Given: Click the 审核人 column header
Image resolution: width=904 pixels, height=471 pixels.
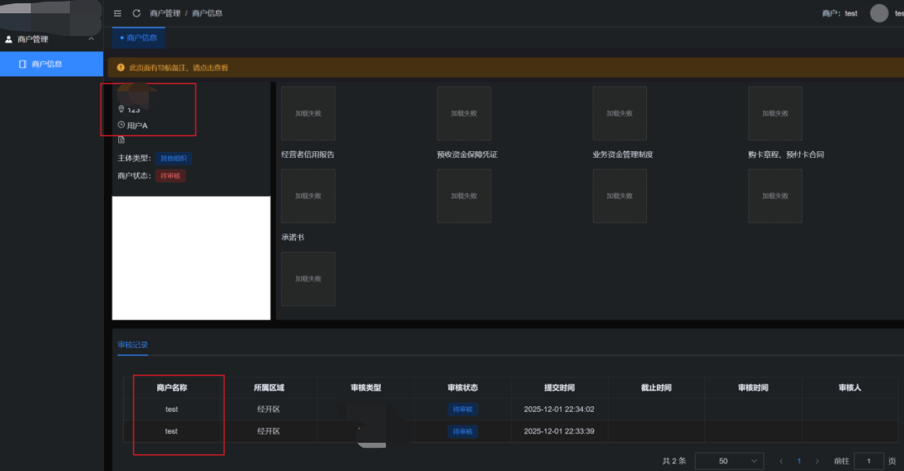Looking at the screenshot, I should click(x=850, y=387).
